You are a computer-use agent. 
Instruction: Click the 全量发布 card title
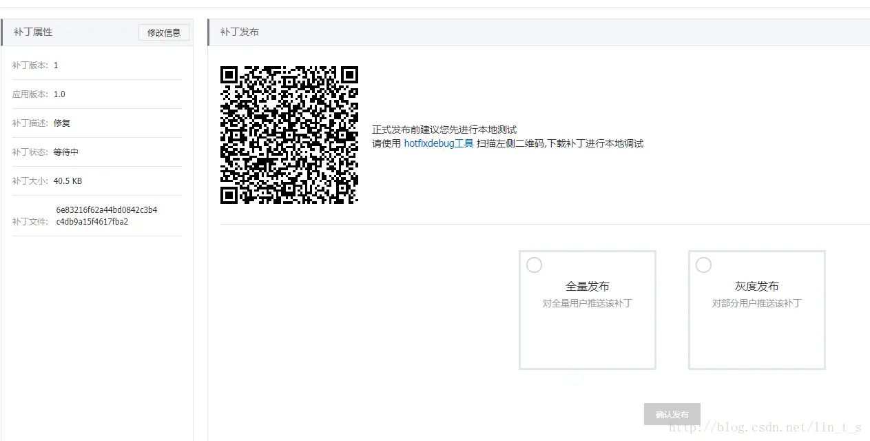click(588, 287)
